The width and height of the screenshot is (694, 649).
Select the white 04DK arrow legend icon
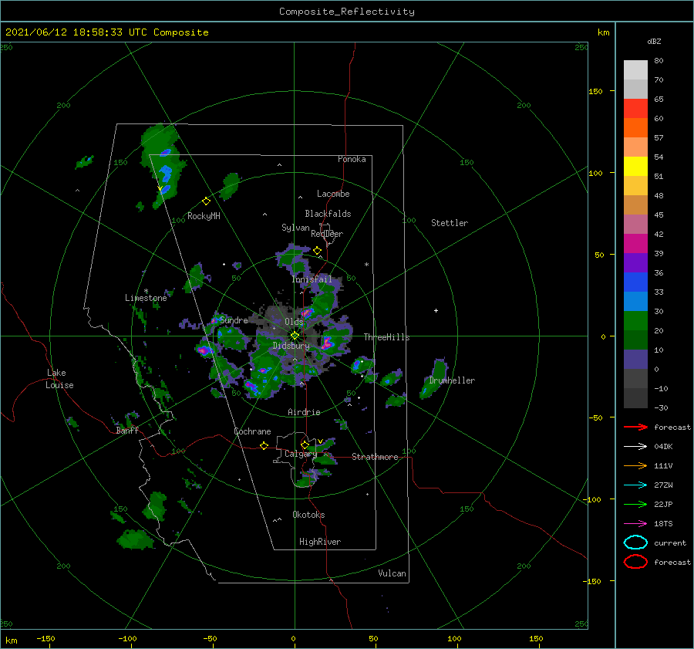coord(635,447)
